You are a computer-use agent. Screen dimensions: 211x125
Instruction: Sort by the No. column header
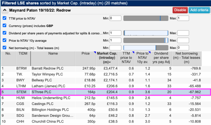point(8,59)
